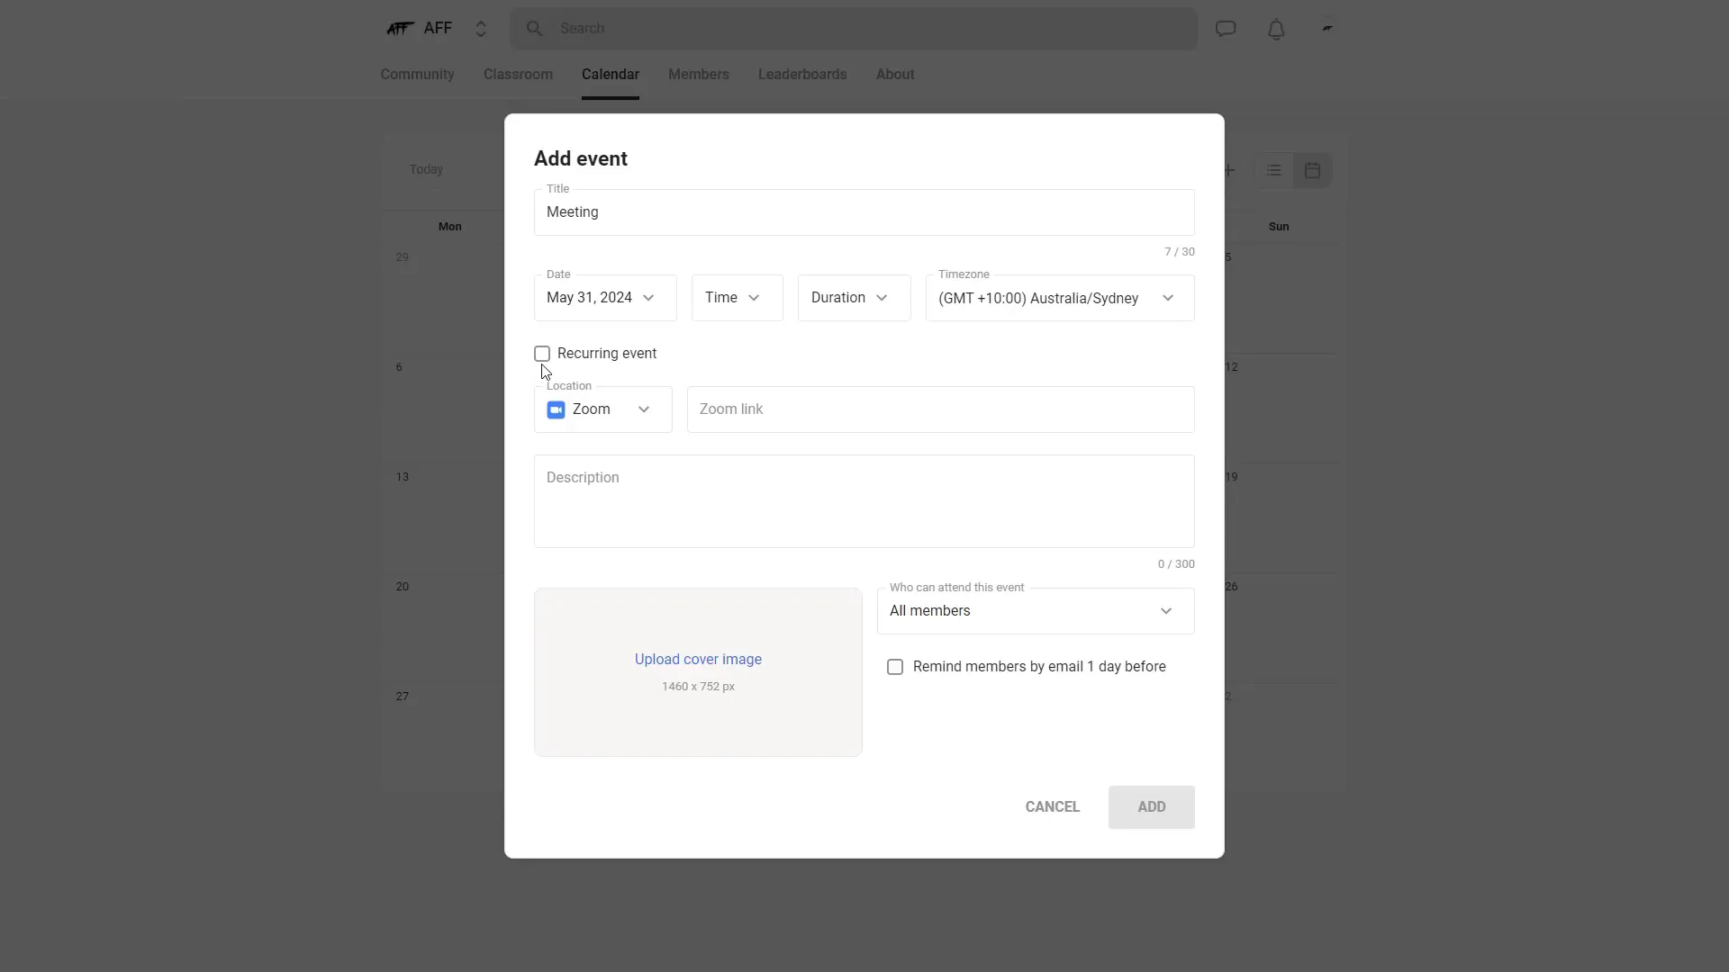The height and width of the screenshot is (972, 1729).
Task: Click the Upload cover image link
Action: tap(698, 660)
